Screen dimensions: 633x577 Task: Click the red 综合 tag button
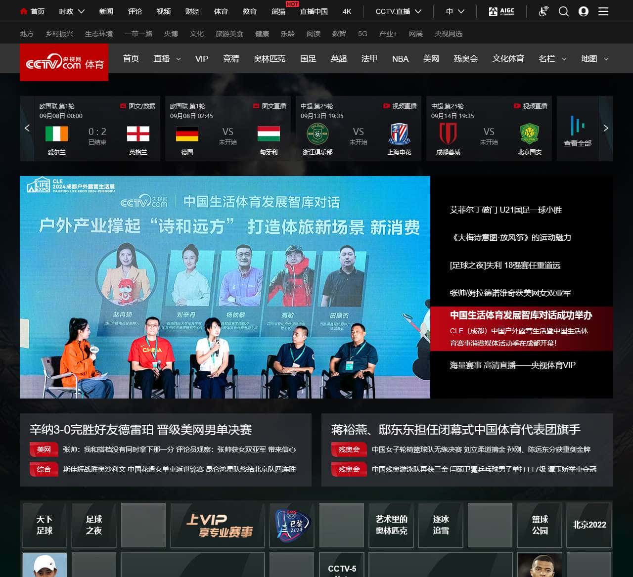44,469
